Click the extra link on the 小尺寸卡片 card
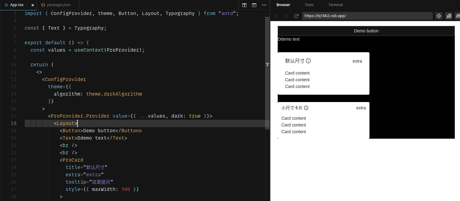Viewport: 460px width, 201px height. click(x=361, y=108)
